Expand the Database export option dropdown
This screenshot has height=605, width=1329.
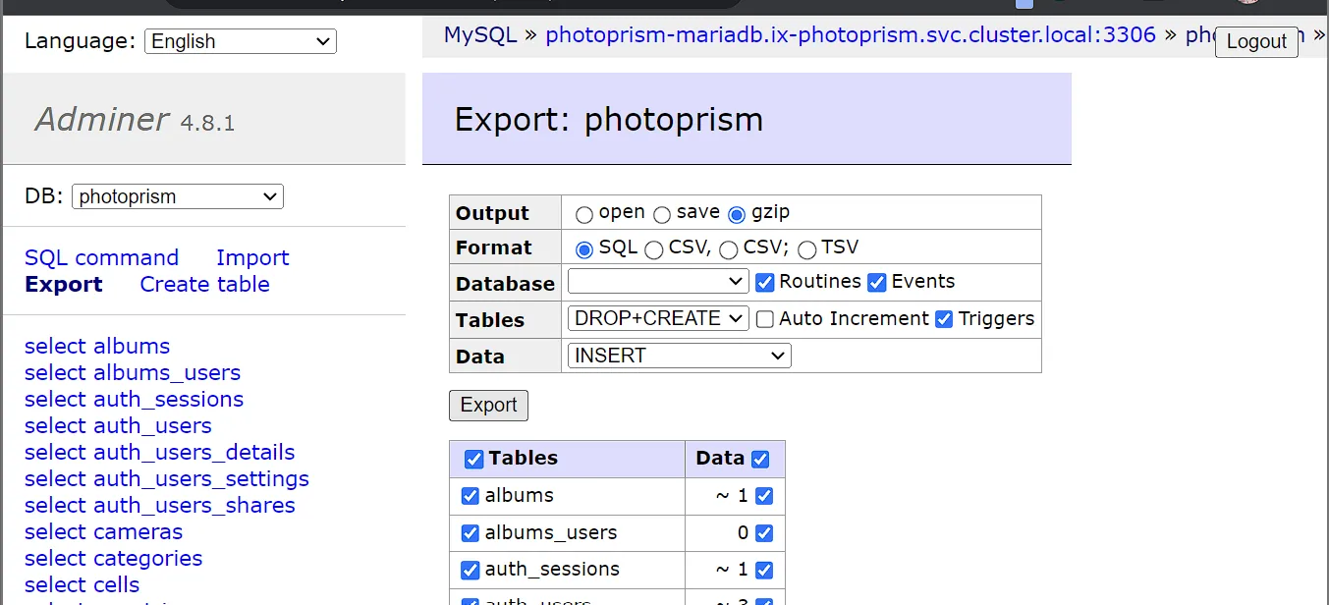coord(658,282)
